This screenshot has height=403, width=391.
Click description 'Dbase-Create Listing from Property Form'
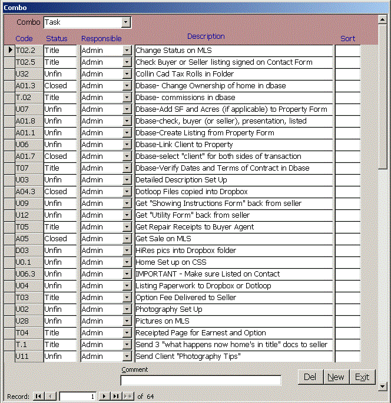coord(234,133)
